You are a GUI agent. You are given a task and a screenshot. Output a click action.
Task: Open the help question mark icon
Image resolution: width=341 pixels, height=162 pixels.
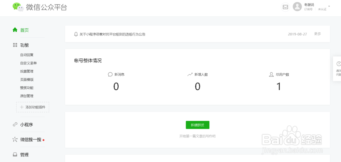(x=338, y=64)
